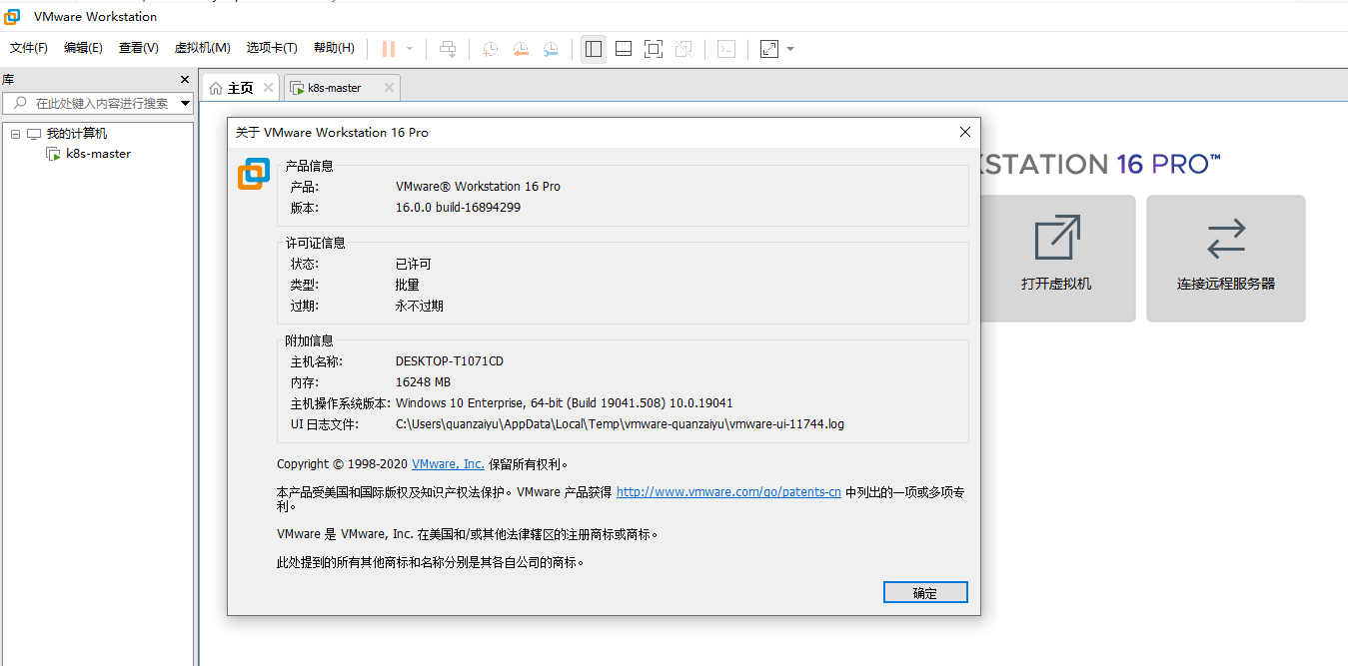Image resolution: width=1348 pixels, height=666 pixels.
Task: Click the full screen mode toolbar icon
Action: point(654,49)
